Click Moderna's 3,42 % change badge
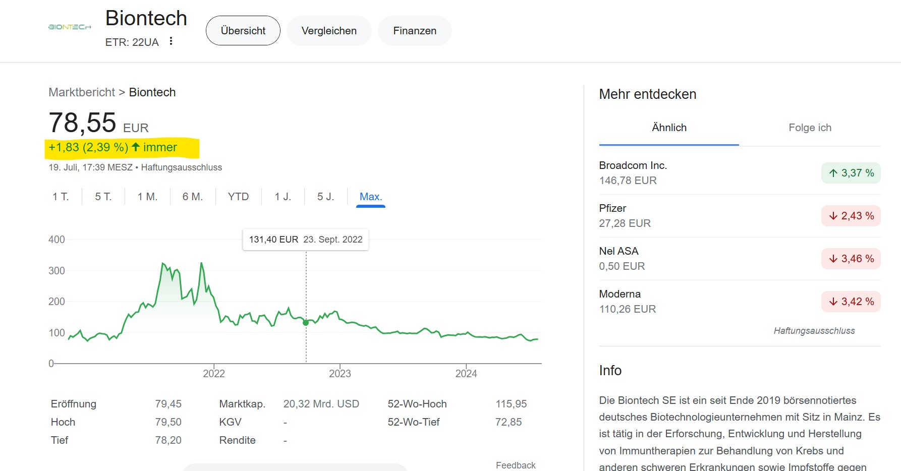The width and height of the screenshot is (901, 471). coord(851,302)
